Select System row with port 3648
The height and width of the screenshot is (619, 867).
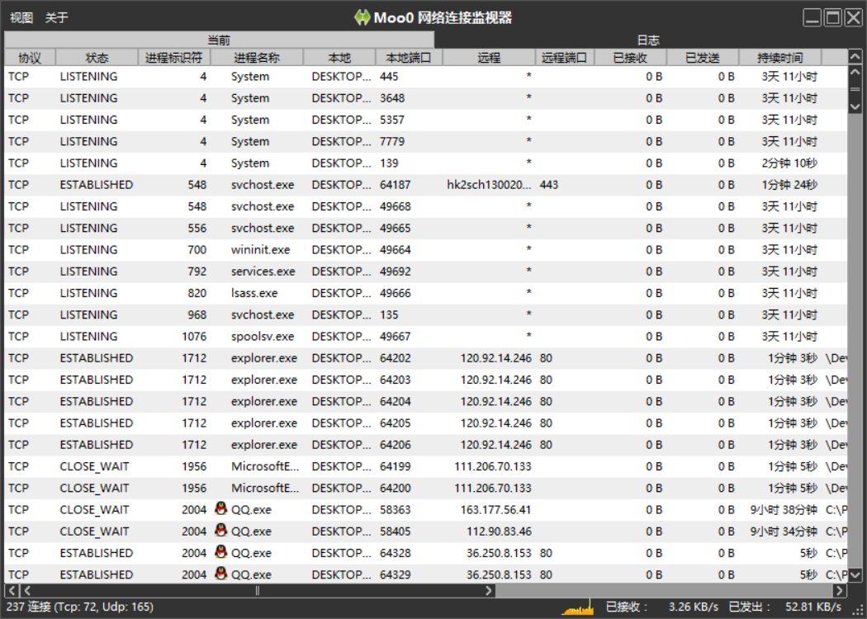[426, 98]
